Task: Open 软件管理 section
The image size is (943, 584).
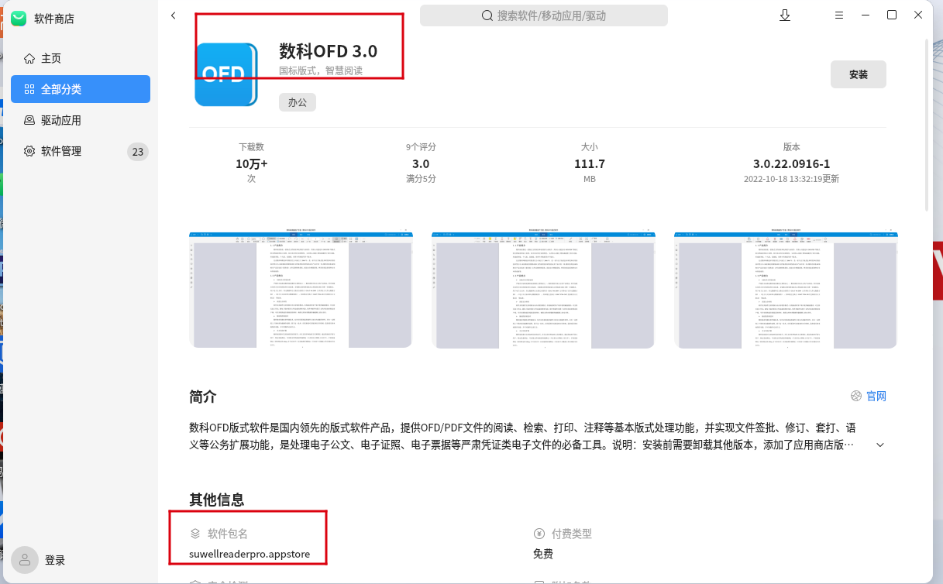Action: coord(61,152)
